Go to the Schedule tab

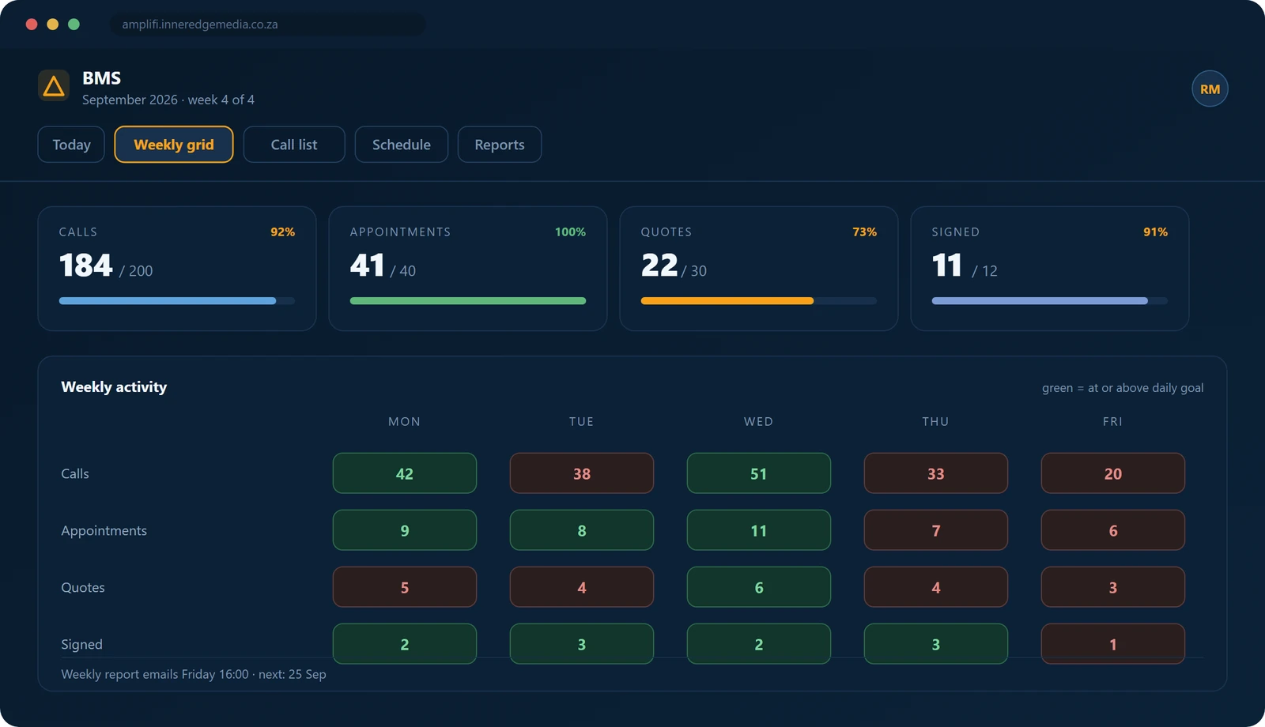coord(402,145)
